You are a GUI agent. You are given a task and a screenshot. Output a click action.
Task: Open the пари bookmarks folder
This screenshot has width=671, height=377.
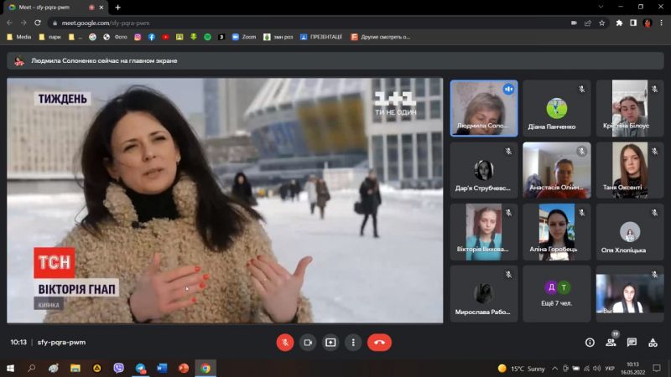click(49, 37)
